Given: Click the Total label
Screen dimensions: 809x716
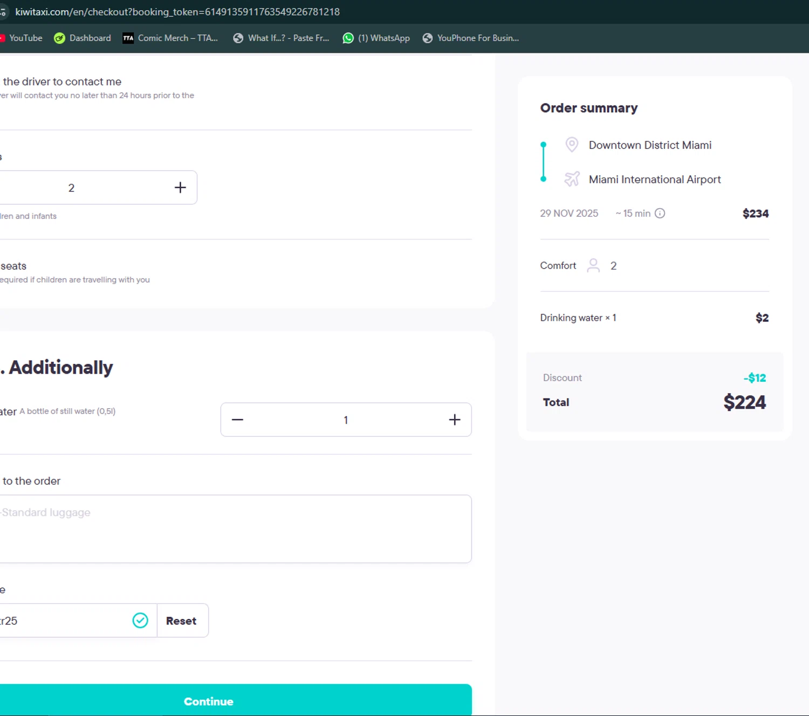Looking at the screenshot, I should click(556, 402).
